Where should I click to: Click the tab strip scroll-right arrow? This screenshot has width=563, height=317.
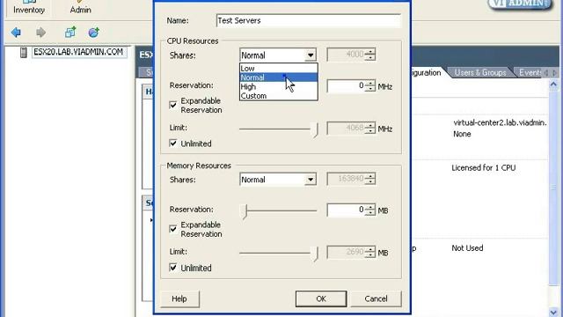point(554,73)
